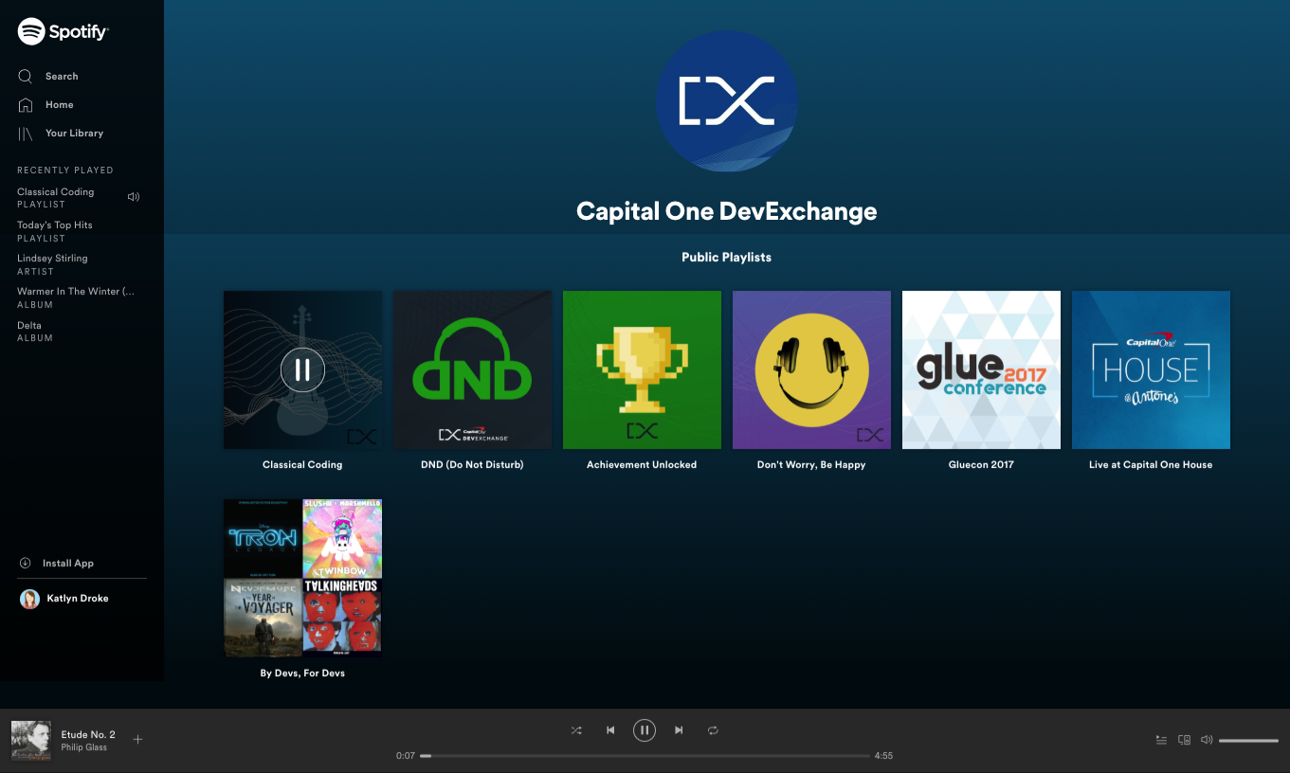The image size is (1290, 773).
Task: Click the now-playing album art thumbnail
Action: [x=31, y=740]
